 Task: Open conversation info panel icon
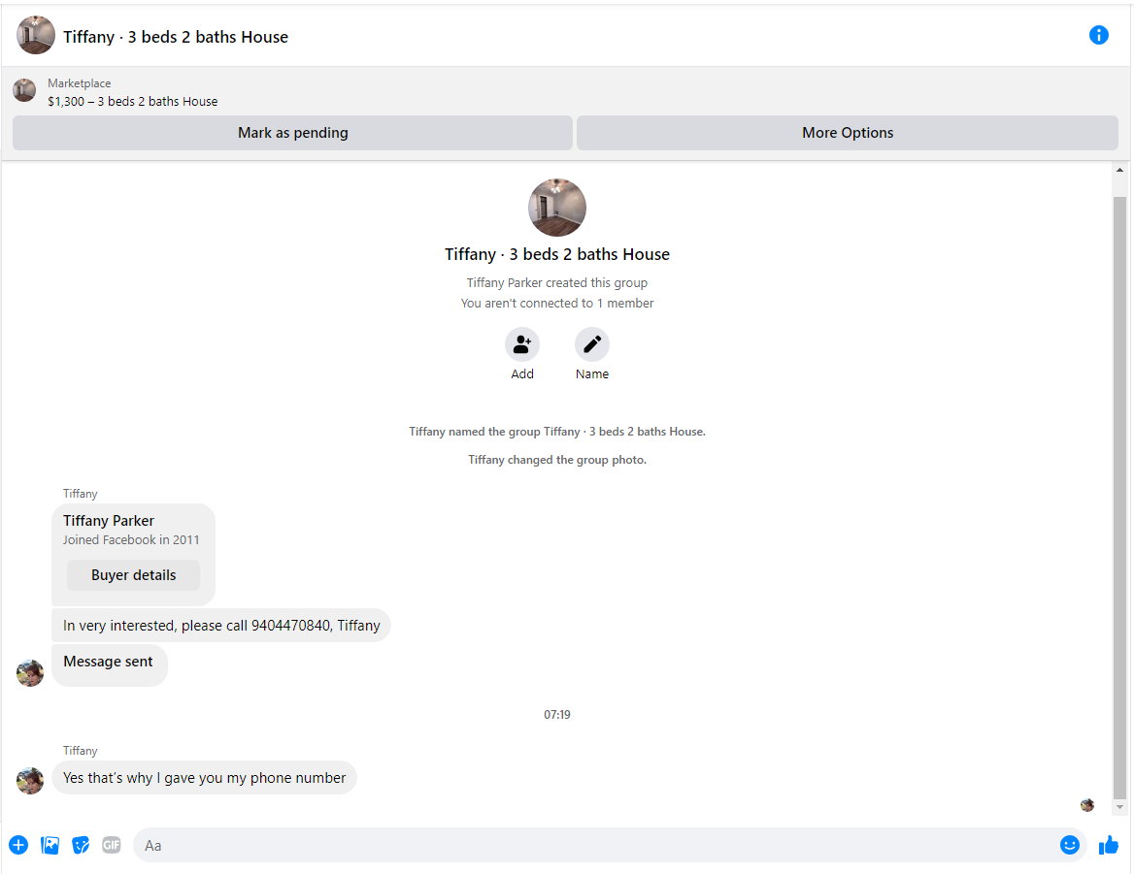[x=1098, y=35]
